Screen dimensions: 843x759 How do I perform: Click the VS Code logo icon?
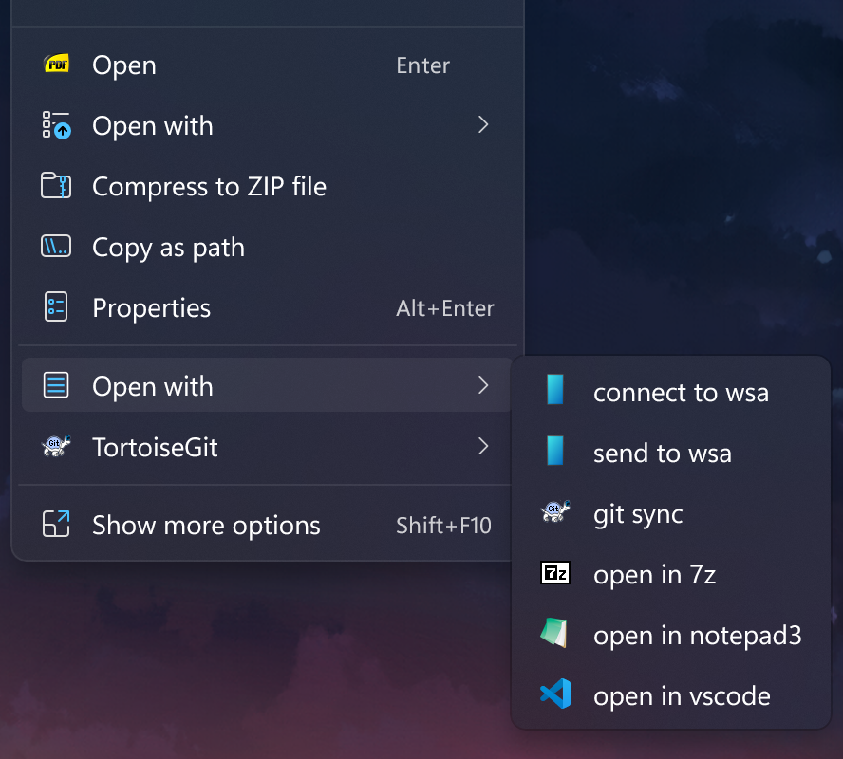[555, 694]
